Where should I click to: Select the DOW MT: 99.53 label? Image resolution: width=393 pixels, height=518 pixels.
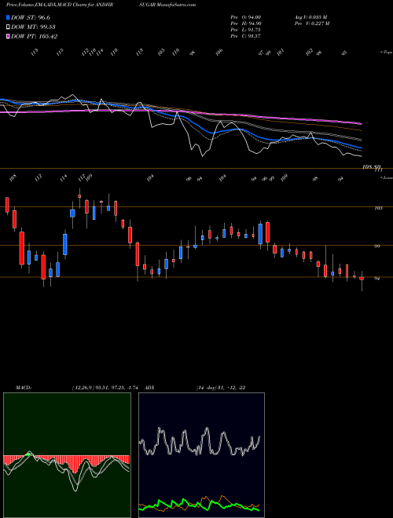click(33, 27)
